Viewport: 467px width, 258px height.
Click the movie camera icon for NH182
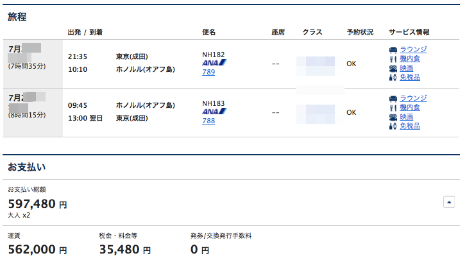[x=393, y=69]
